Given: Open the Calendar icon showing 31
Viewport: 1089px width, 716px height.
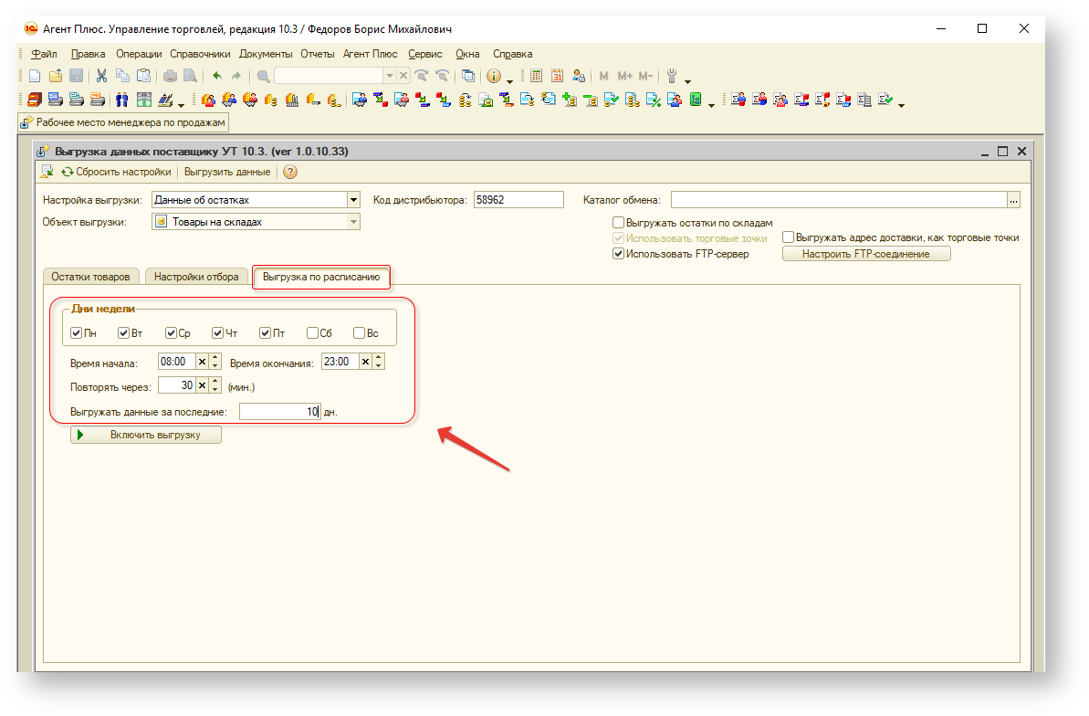Looking at the screenshot, I should pyautogui.click(x=557, y=76).
